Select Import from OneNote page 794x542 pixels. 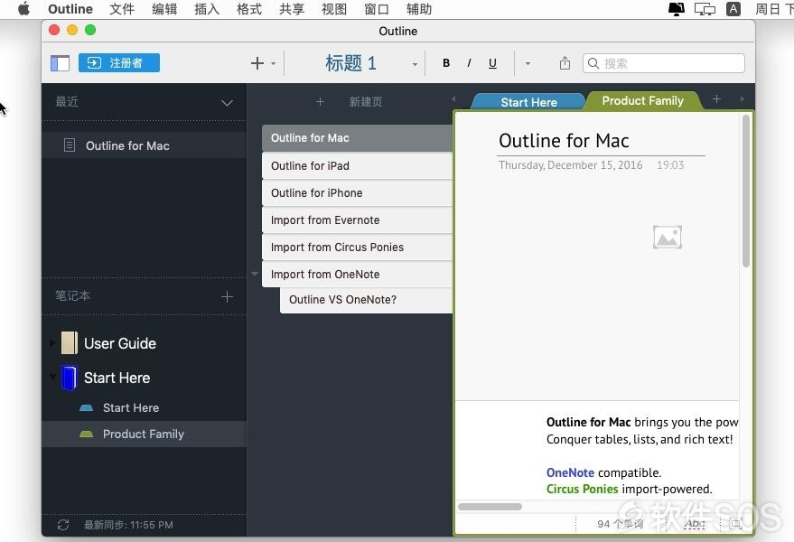(357, 274)
